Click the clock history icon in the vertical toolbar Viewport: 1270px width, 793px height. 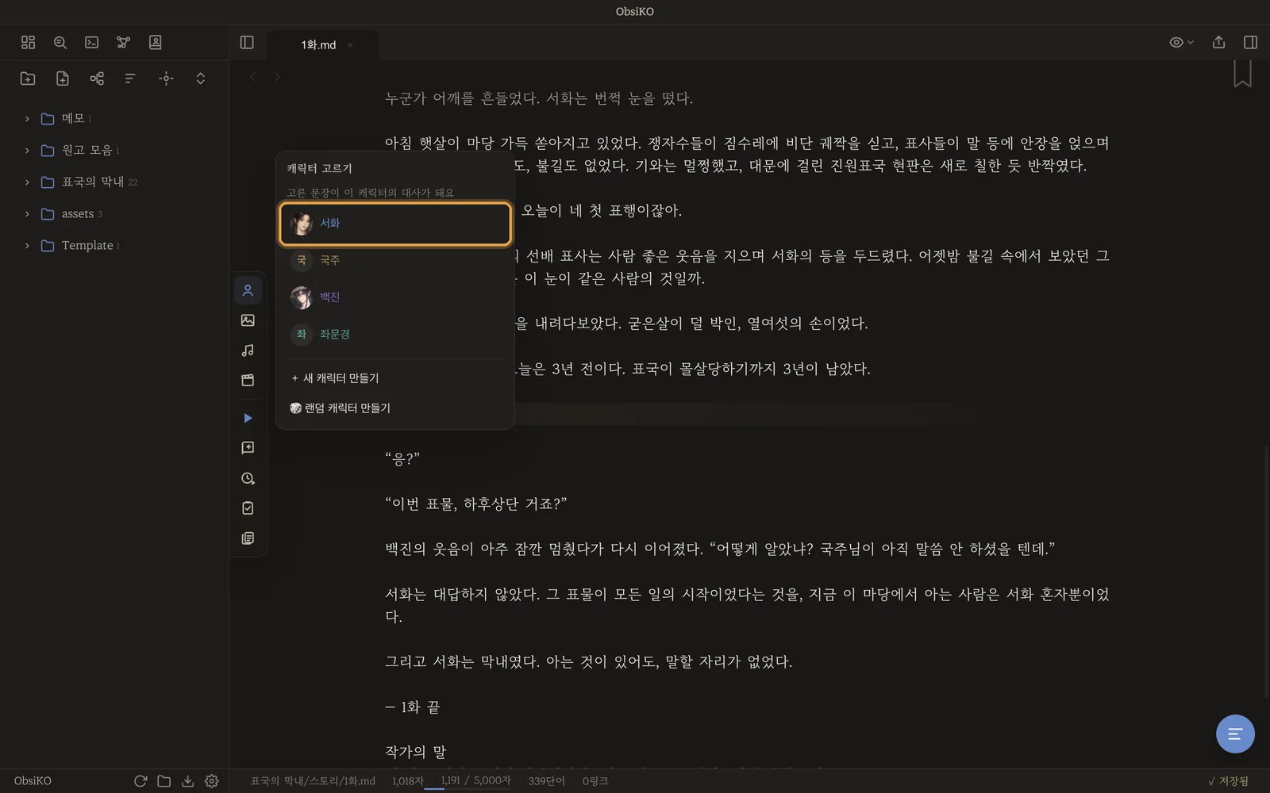click(248, 478)
